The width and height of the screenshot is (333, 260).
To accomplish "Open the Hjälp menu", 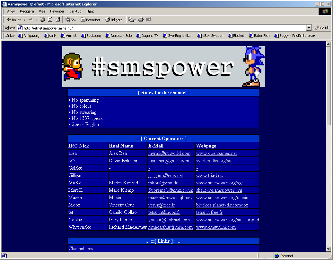I will [x=90, y=11].
